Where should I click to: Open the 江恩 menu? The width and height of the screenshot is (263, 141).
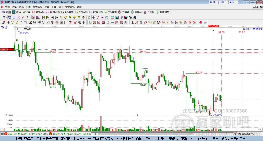(x=28, y=7)
